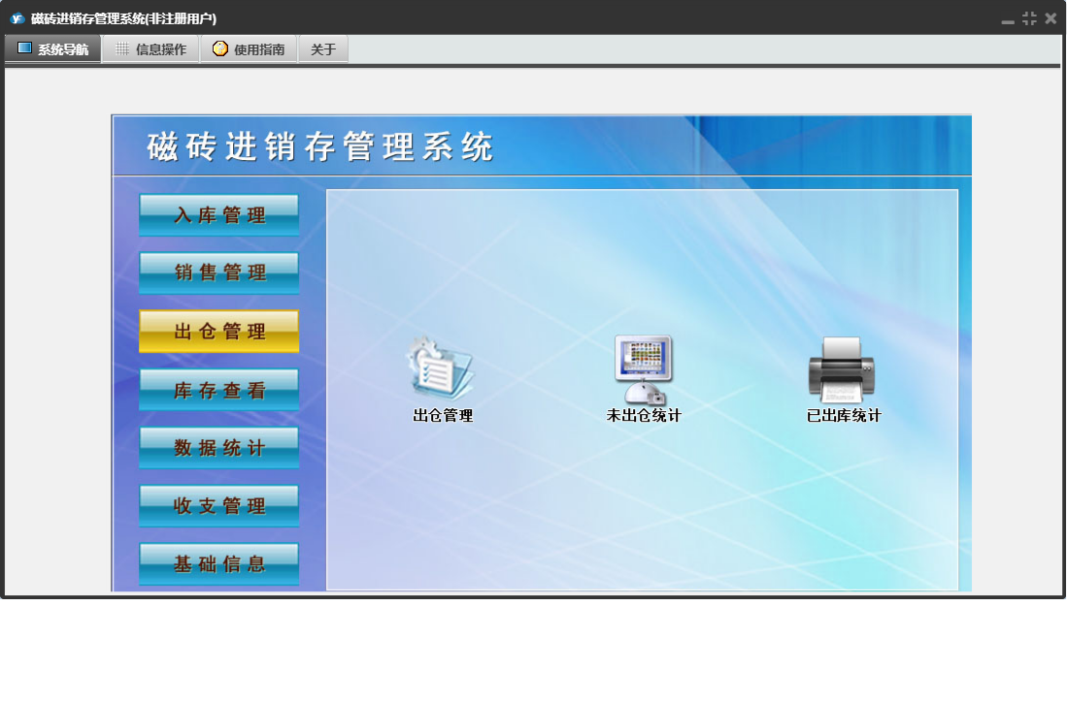Click the app logo in title bar
The image size is (1067, 701).
[17, 18]
